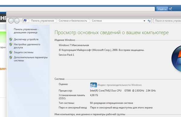Viewport: 181px width, 117px height.
Task: Open 'Индекс производительности Windows' link
Action: tap(119, 85)
